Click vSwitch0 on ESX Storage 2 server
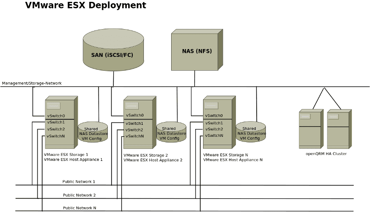Viewport: 370px width, 215px height. click(135, 115)
